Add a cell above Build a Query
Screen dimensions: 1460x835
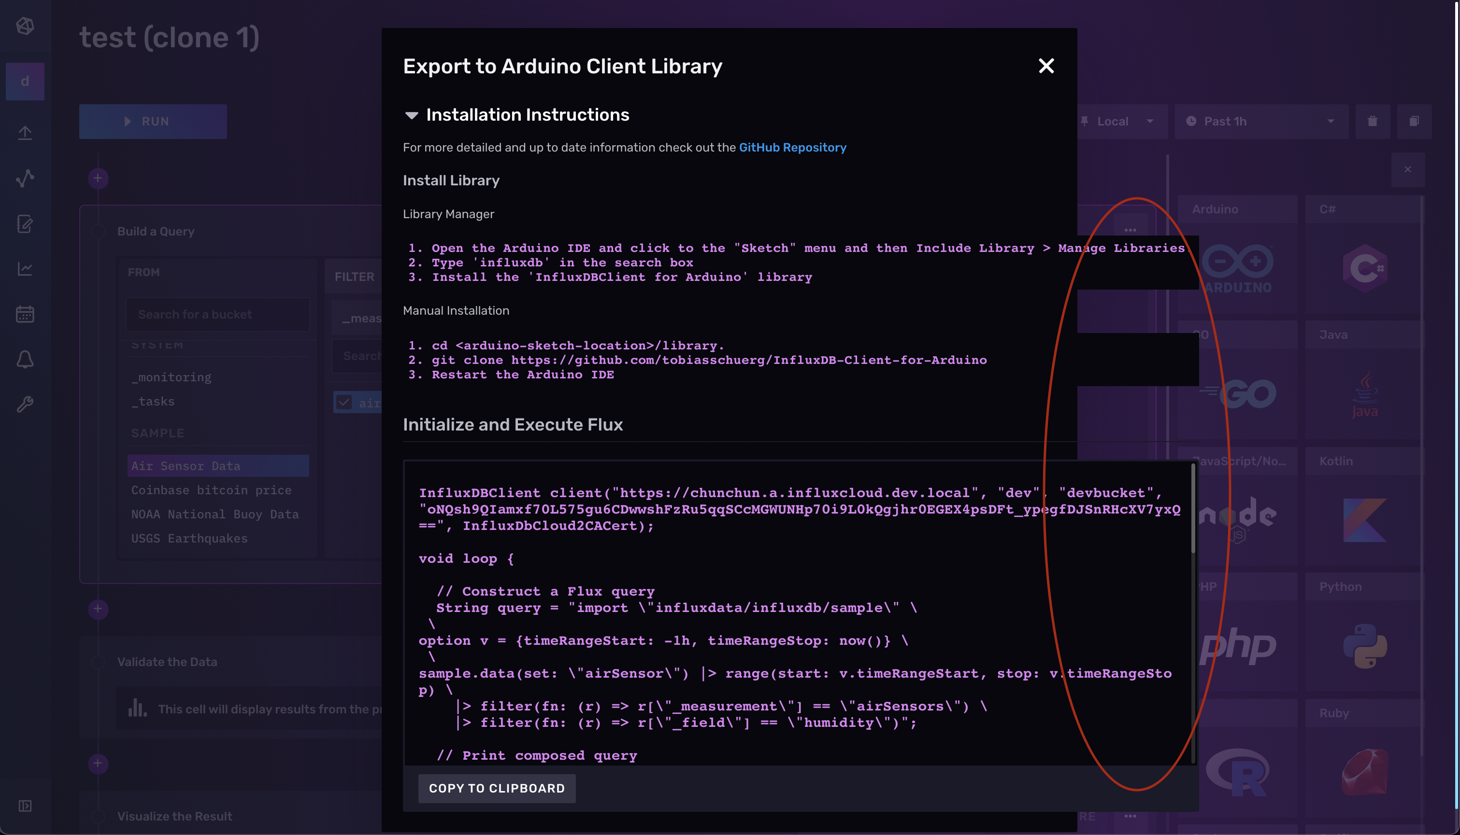tap(98, 179)
